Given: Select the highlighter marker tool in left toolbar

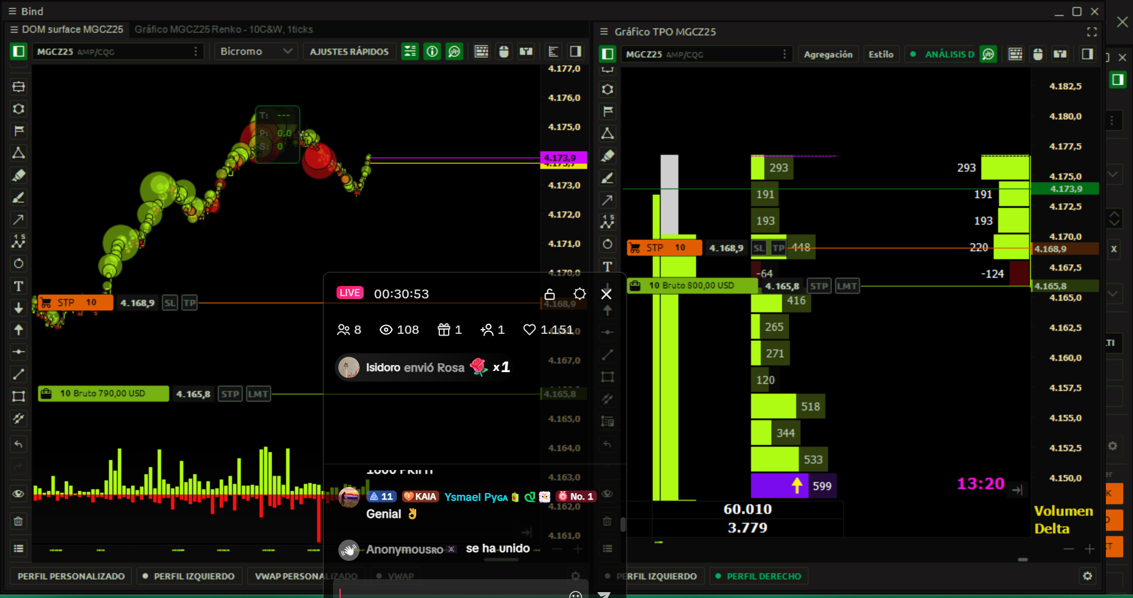Looking at the screenshot, I should click(18, 175).
